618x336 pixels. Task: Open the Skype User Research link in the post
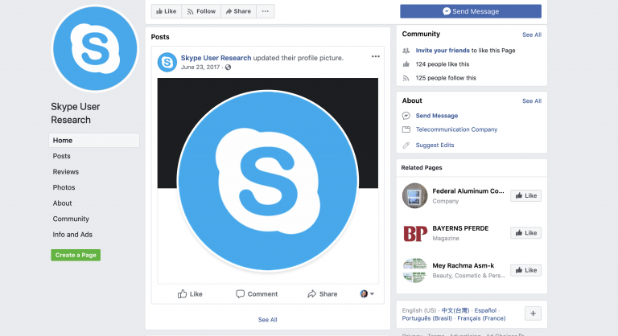pos(216,58)
